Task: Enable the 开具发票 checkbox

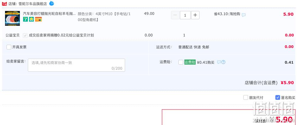Action: pyautogui.click(x=9, y=47)
